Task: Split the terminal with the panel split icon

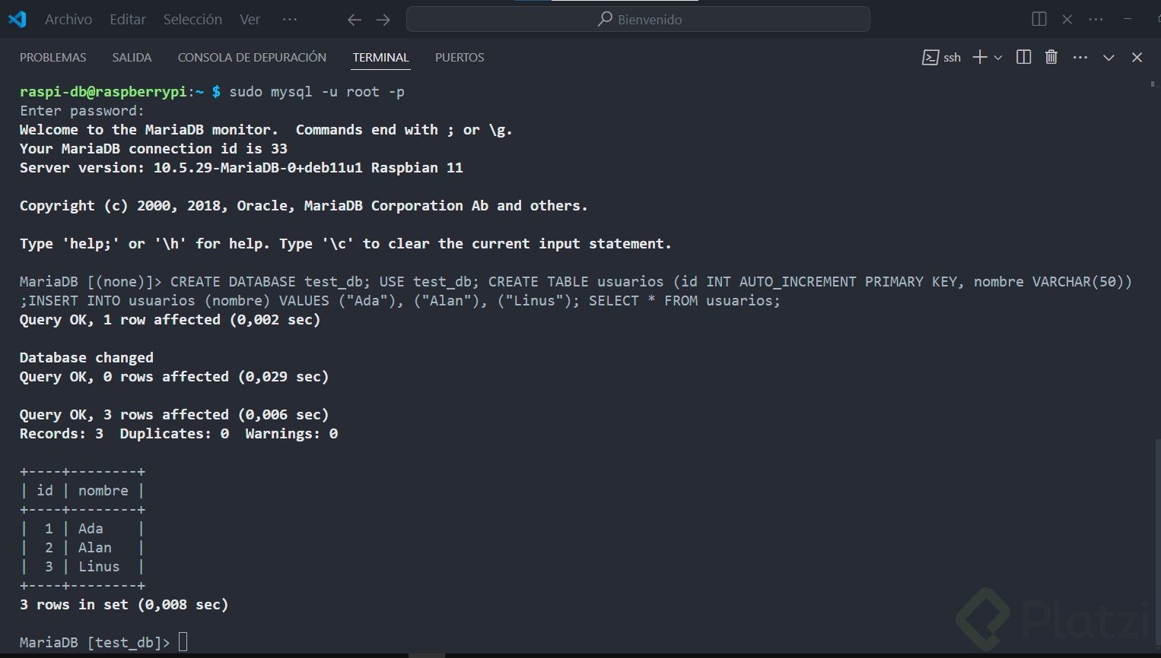Action: point(1024,57)
